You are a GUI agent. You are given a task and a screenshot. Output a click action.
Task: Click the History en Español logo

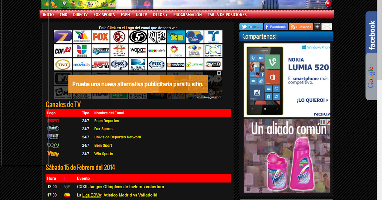pos(119,51)
